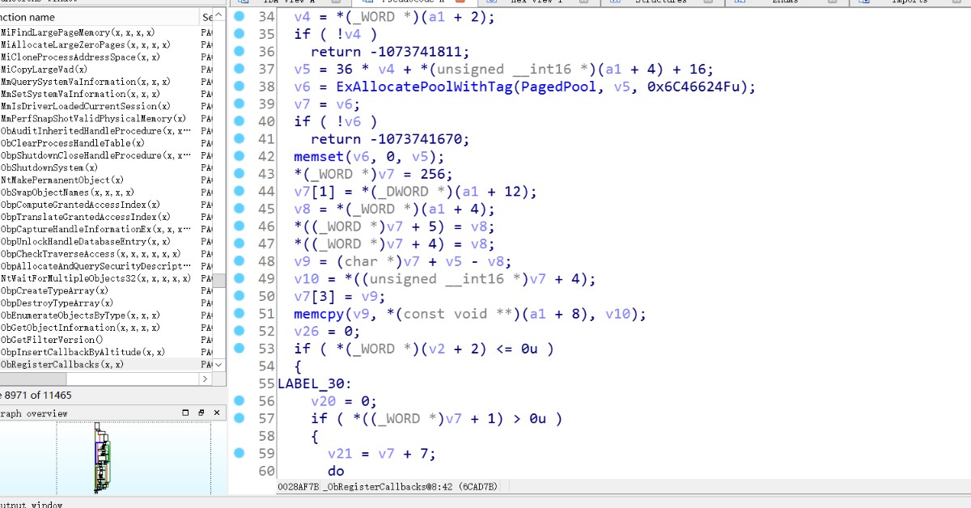
Task: Click right arrow of functions horizontal scrollbar
Action: [x=204, y=378]
